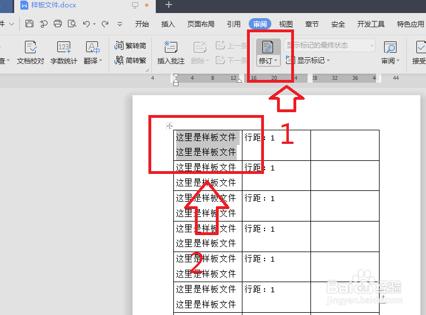Screen dimensions: 426x315
Task: Open the 视图 tab
Action: click(x=286, y=24)
